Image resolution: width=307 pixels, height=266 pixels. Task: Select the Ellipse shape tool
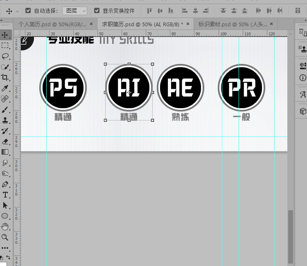coord(5,216)
